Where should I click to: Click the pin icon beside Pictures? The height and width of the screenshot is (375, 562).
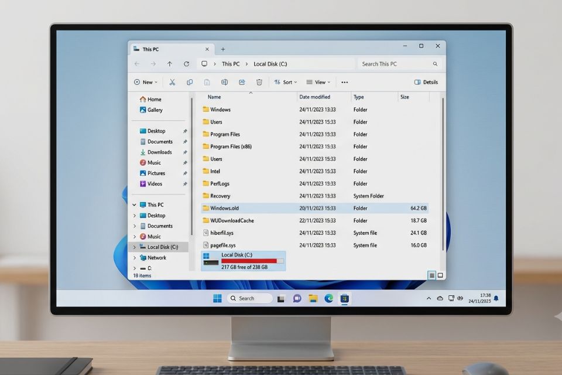pyautogui.click(x=185, y=173)
